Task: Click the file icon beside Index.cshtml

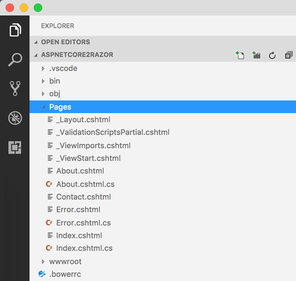Action: click(50, 236)
